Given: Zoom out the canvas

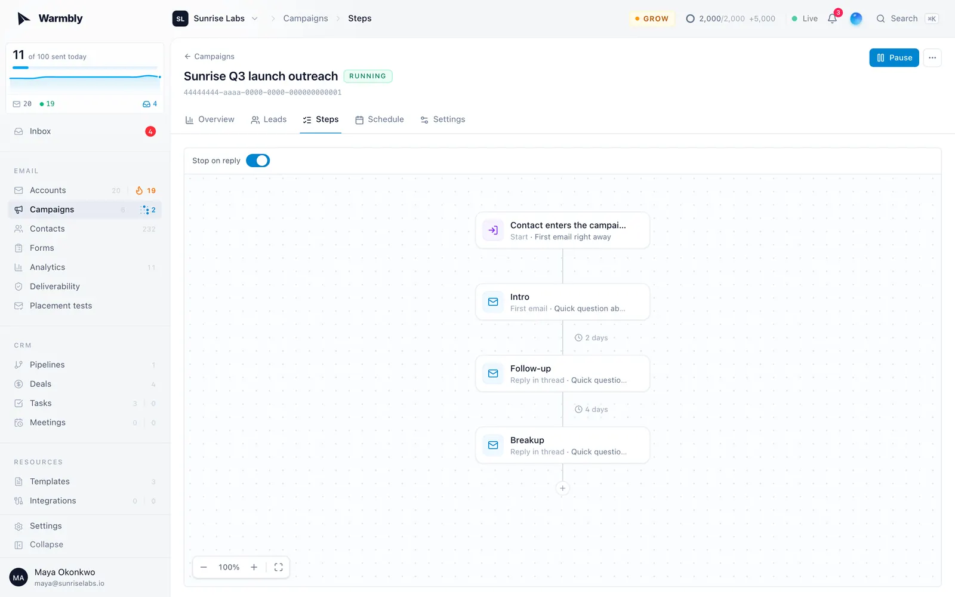Looking at the screenshot, I should pos(204,567).
